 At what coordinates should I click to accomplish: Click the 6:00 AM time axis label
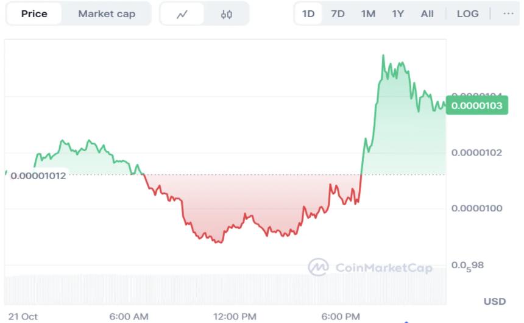[129, 316]
